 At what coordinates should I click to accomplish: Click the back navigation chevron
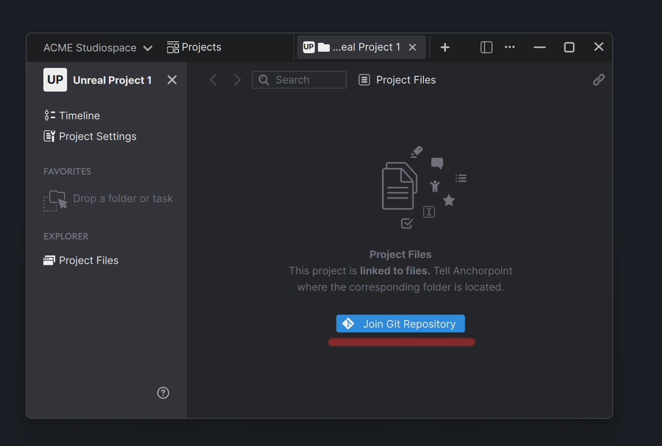pos(213,79)
